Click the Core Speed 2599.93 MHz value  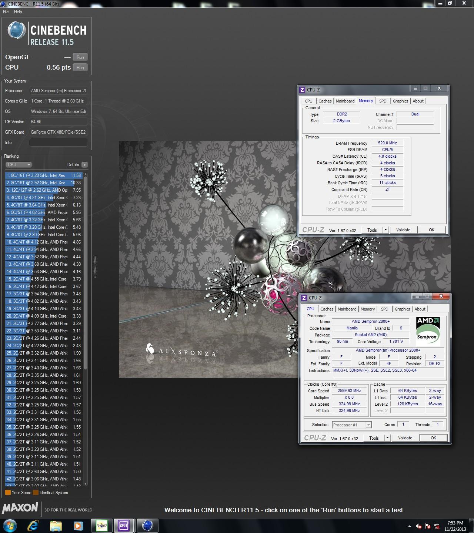(x=349, y=390)
